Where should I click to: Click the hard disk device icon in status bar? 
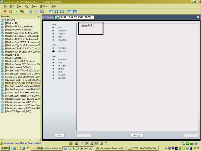point(187,143)
